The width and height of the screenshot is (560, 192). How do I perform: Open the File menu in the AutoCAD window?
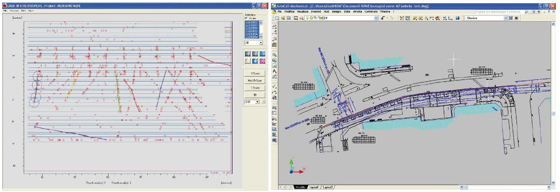pyautogui.click(x=279, y=11)
